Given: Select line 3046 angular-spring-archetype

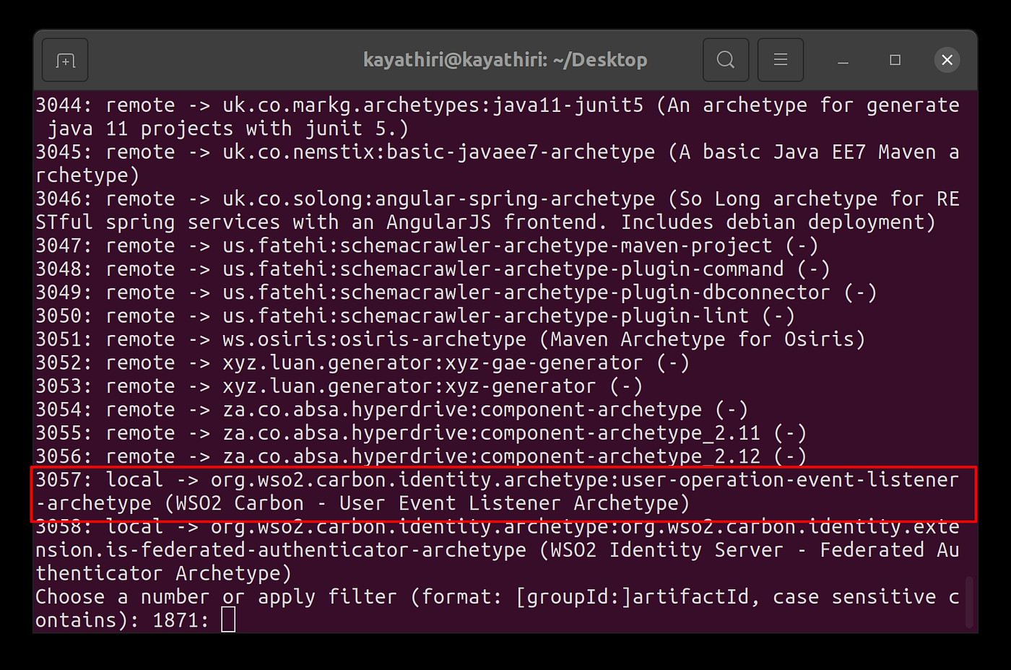Looking at the screenshot, I should pyautogui.click(x=498, y=211).
